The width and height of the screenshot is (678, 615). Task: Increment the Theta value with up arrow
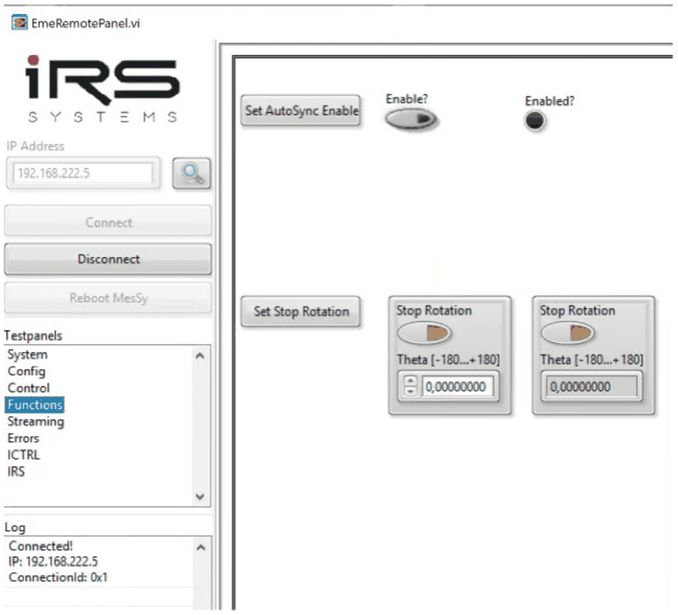tap(411, 381)
